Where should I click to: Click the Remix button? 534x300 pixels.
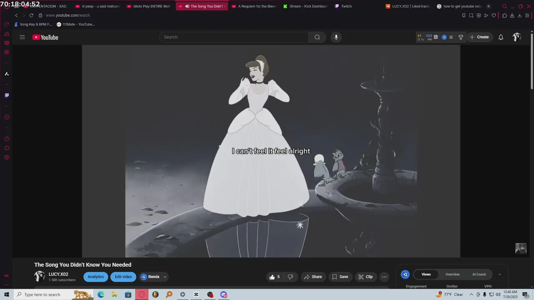150,277
